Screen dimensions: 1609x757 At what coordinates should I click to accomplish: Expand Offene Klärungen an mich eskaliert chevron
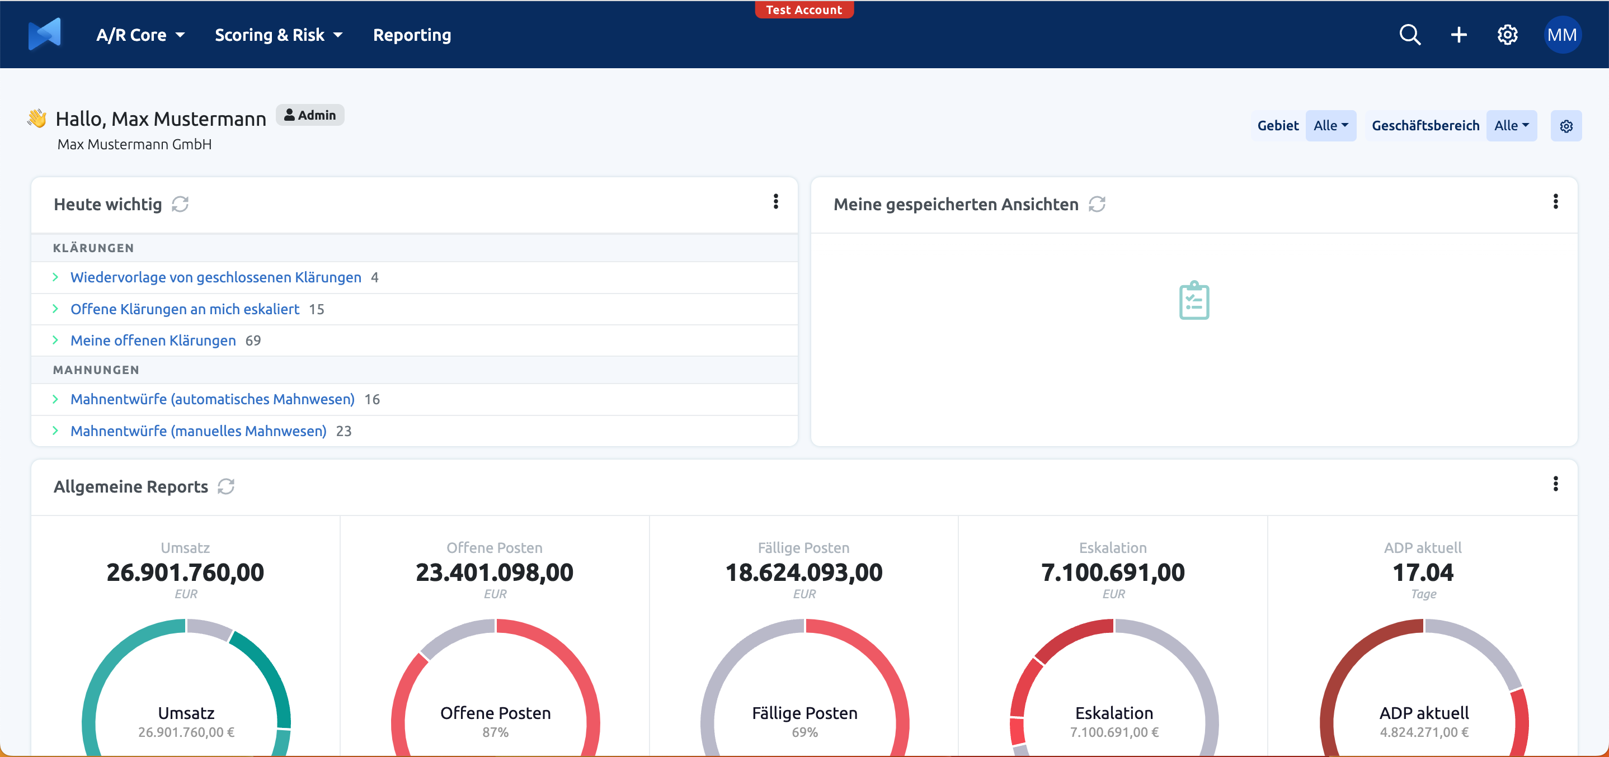55,309
